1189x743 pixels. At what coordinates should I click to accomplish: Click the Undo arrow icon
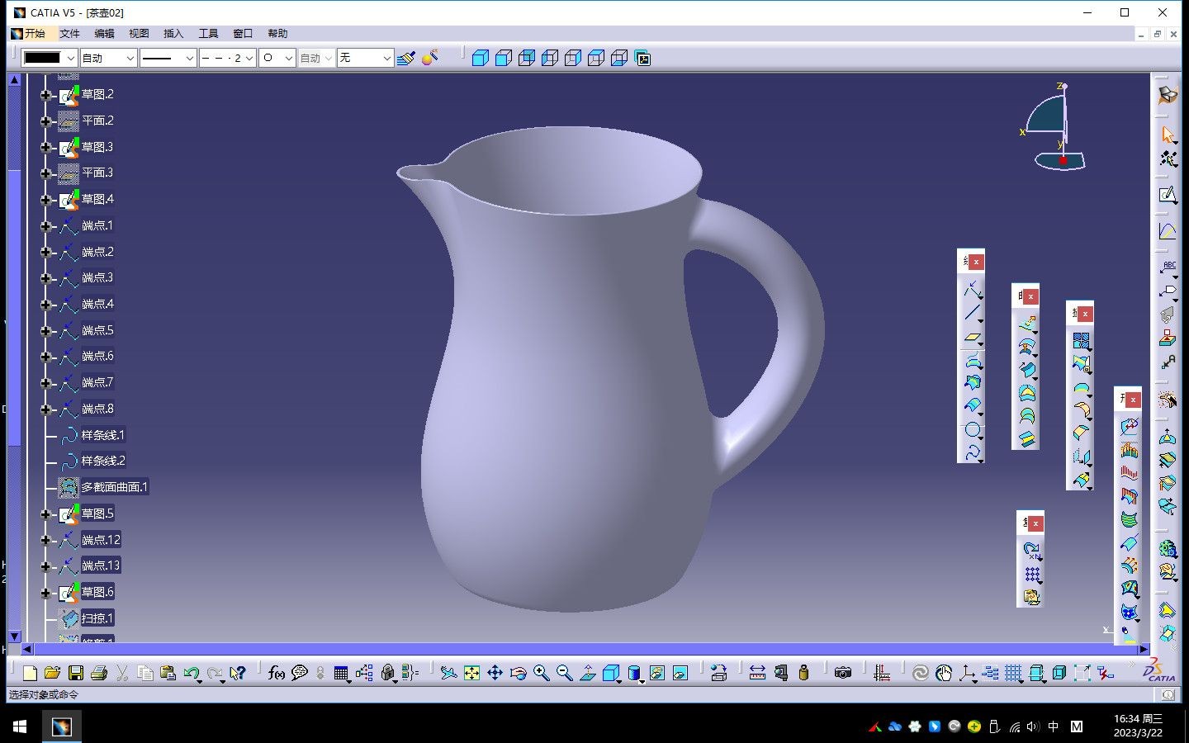192,673
